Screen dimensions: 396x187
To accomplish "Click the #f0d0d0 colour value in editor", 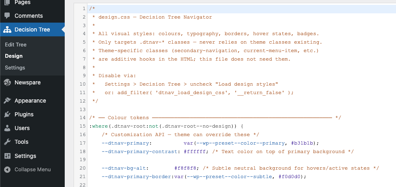I will pyautogui.click(x=290, y=176).
